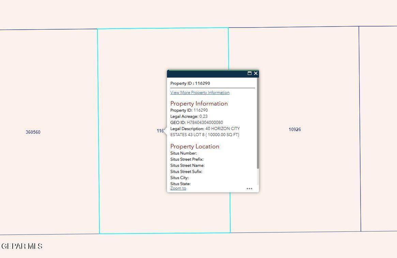Click the Situs Street Name label

(x=187, y=165)
